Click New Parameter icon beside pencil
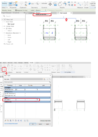Image resolution: width=98 pixels, height=137 pixels. tap(8, 121)
